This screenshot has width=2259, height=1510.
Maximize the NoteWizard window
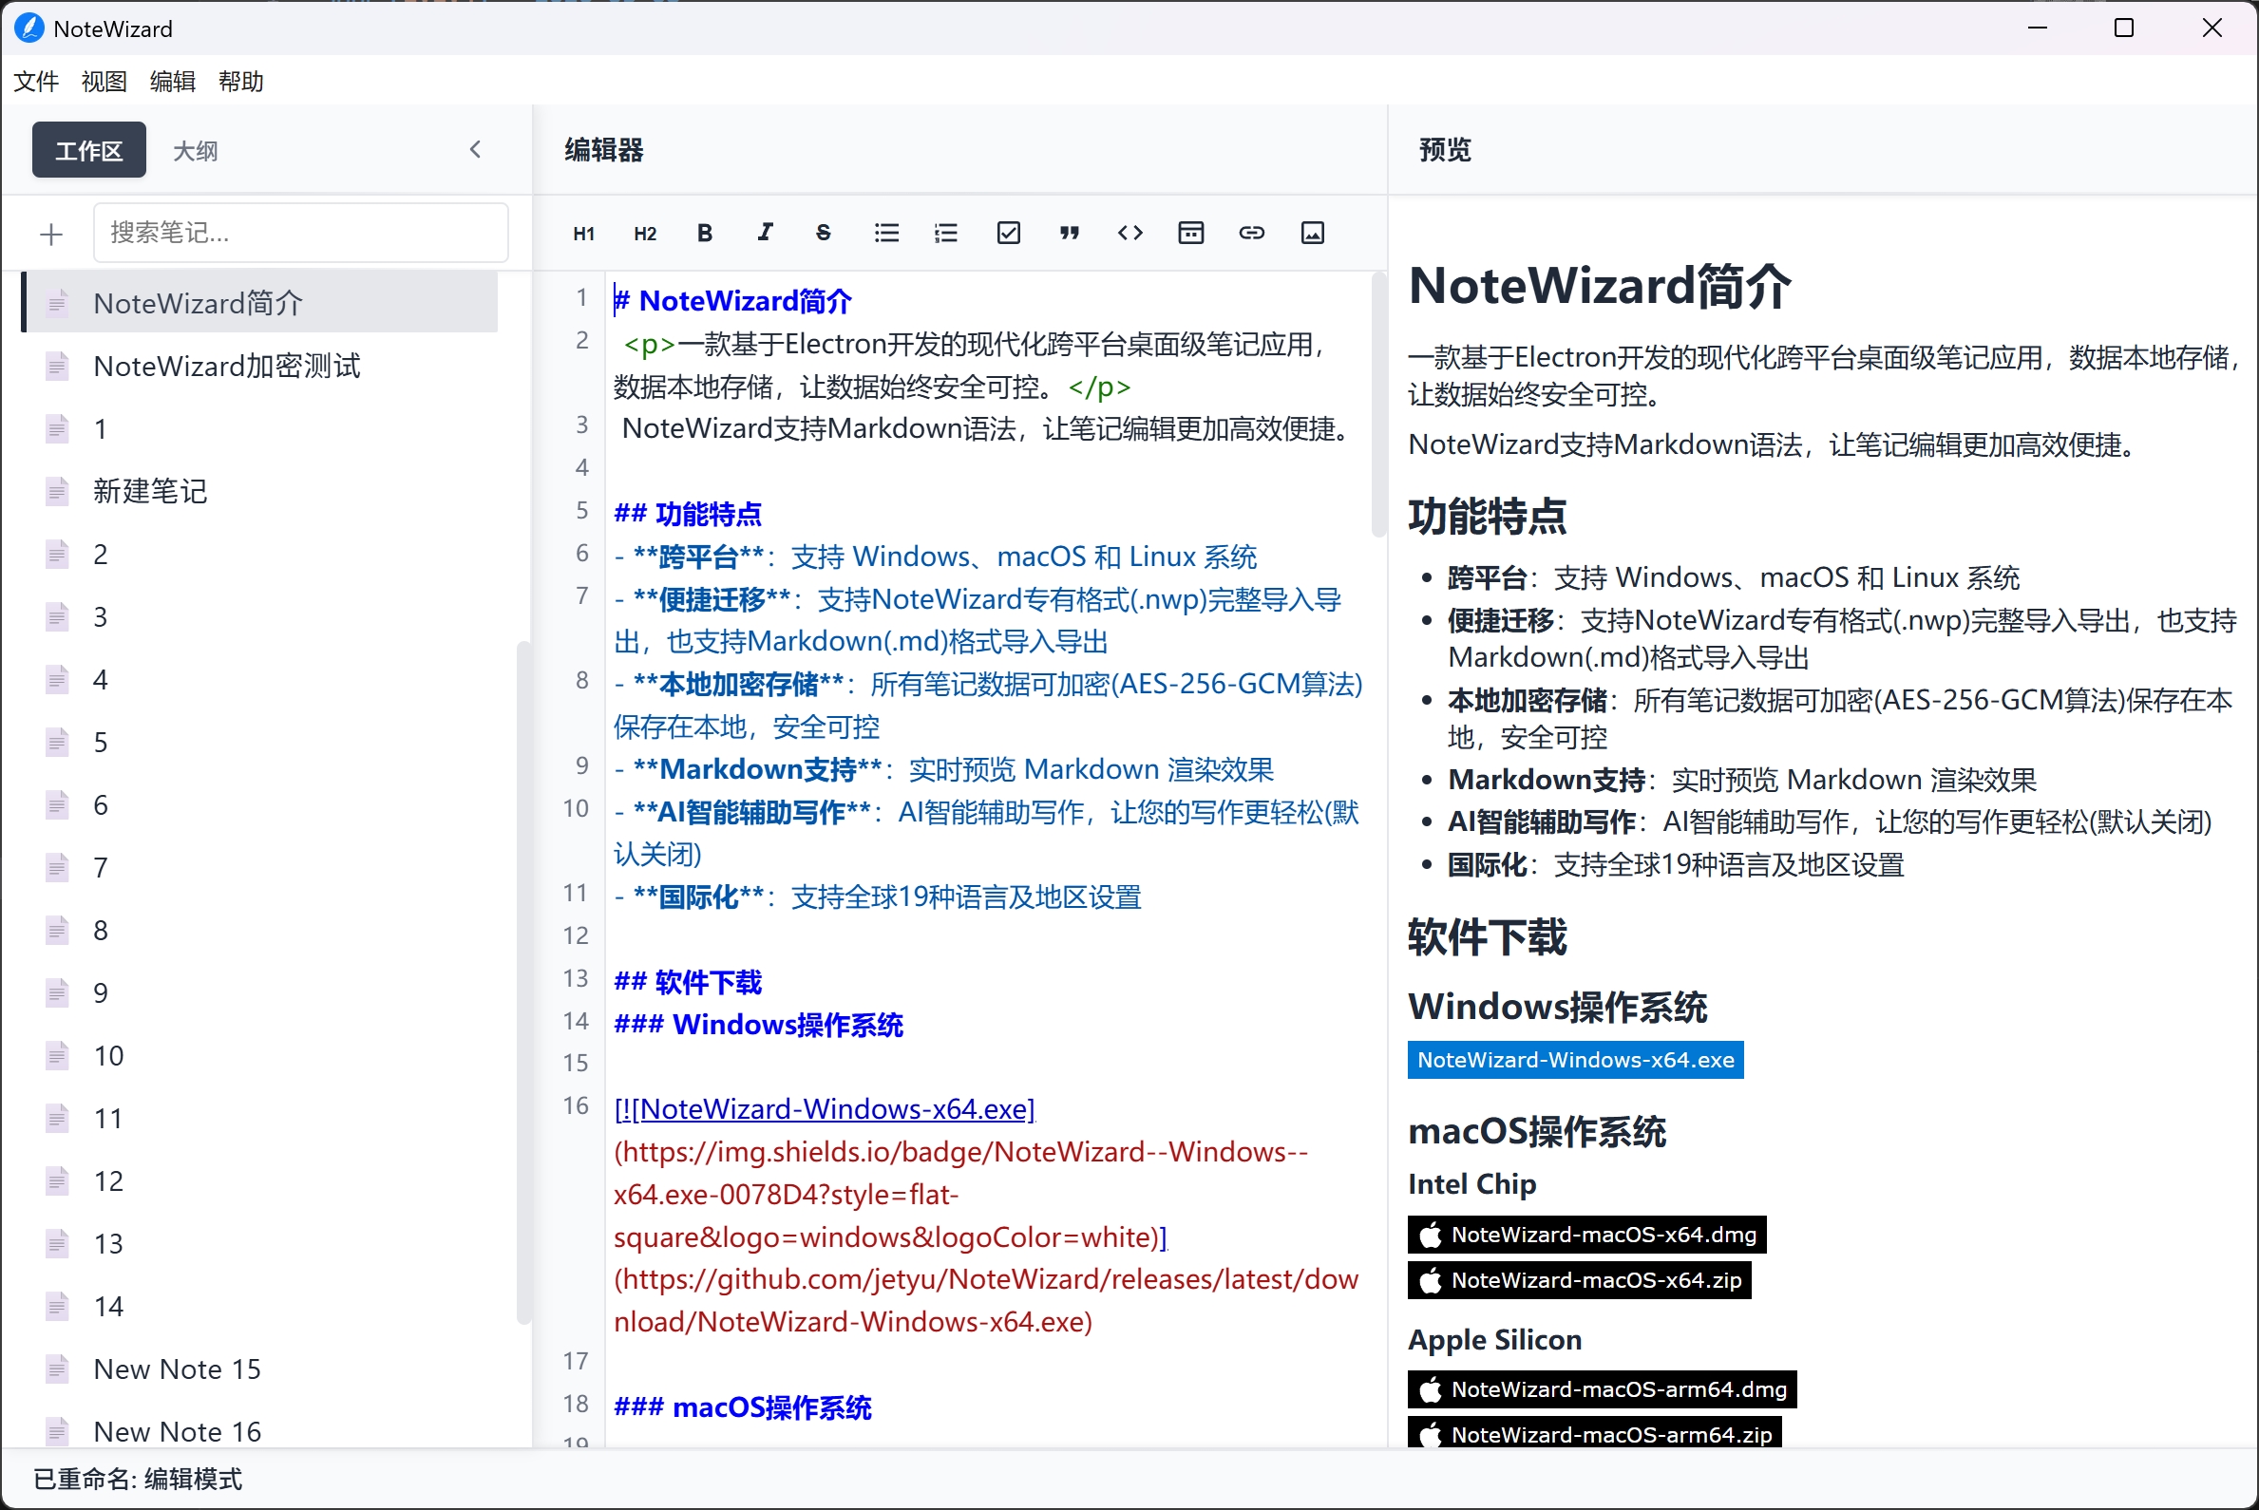pyautogui.click(x=2124, y=28)
